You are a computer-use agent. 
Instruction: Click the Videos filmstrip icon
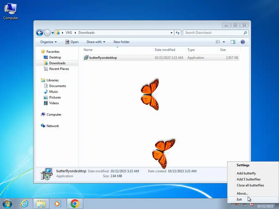(46, 103)
